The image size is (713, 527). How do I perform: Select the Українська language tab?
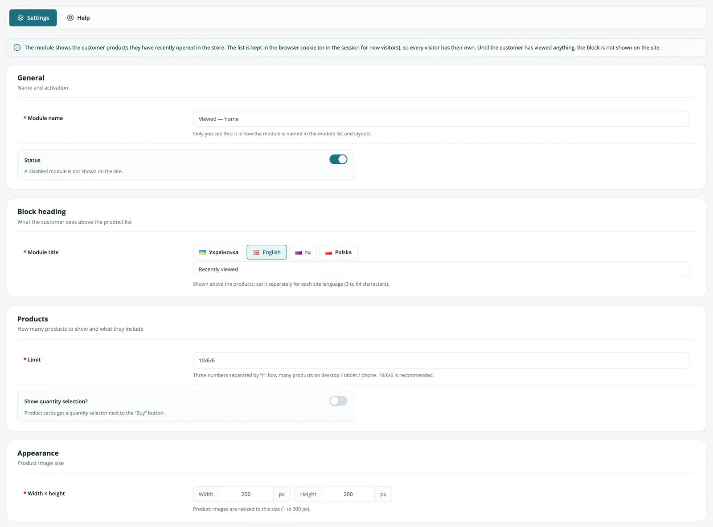(218, 252)
